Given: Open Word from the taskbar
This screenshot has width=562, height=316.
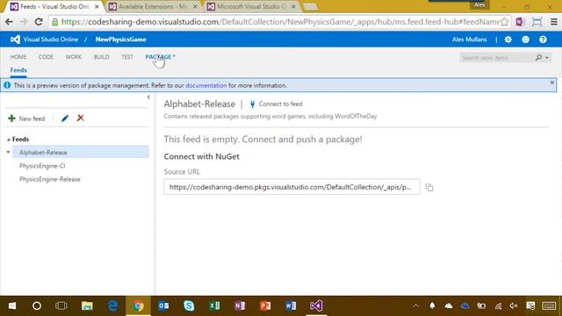Looking at the screenshot, I should pyautogui.click(x=291, y=305).
